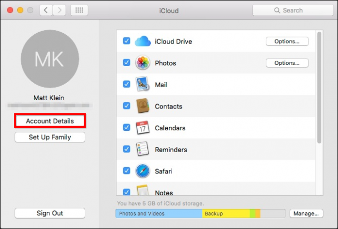Click the Reminders label text
The height and width of the screenshot is (229, 338).
point(171,150)
